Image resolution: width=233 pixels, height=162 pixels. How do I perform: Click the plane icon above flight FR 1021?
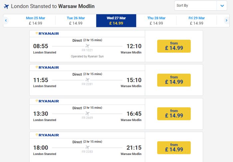87,46
